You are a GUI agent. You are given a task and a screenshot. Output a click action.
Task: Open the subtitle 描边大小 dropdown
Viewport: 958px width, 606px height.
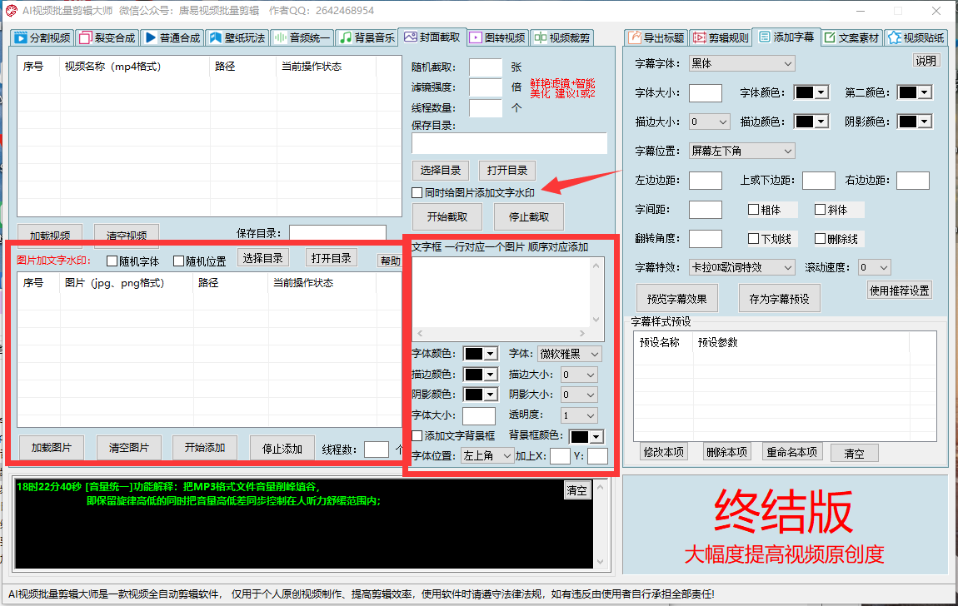(x=709, y=122)
